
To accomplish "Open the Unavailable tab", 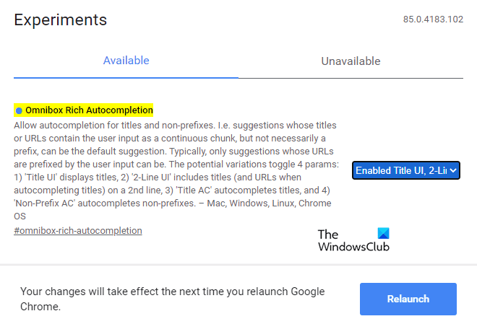I will [351, 61].
